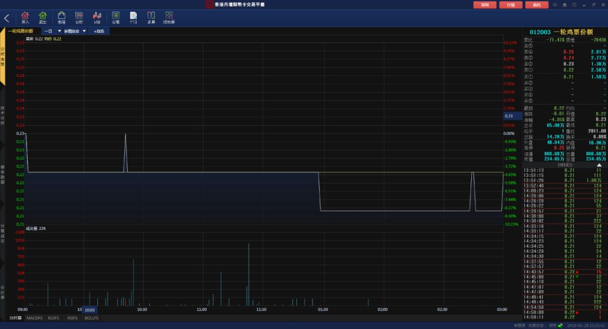The width and height of the screenshot is (608, 329).
Task: Click the 成交量 226 volume label
Action: [35, 228]
